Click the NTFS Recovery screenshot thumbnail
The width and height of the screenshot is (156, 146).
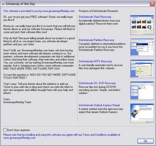(x=142, y=69)
